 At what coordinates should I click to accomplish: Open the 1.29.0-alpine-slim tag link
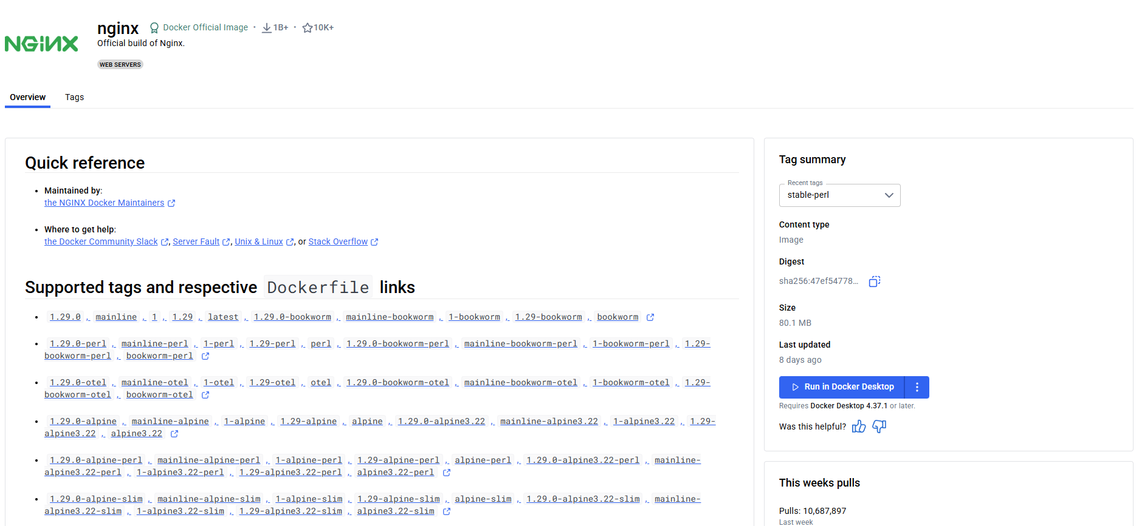96,499
